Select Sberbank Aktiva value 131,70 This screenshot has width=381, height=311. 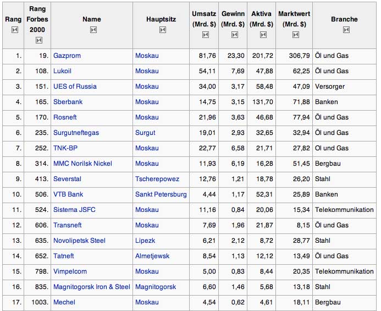pos(262,102)
